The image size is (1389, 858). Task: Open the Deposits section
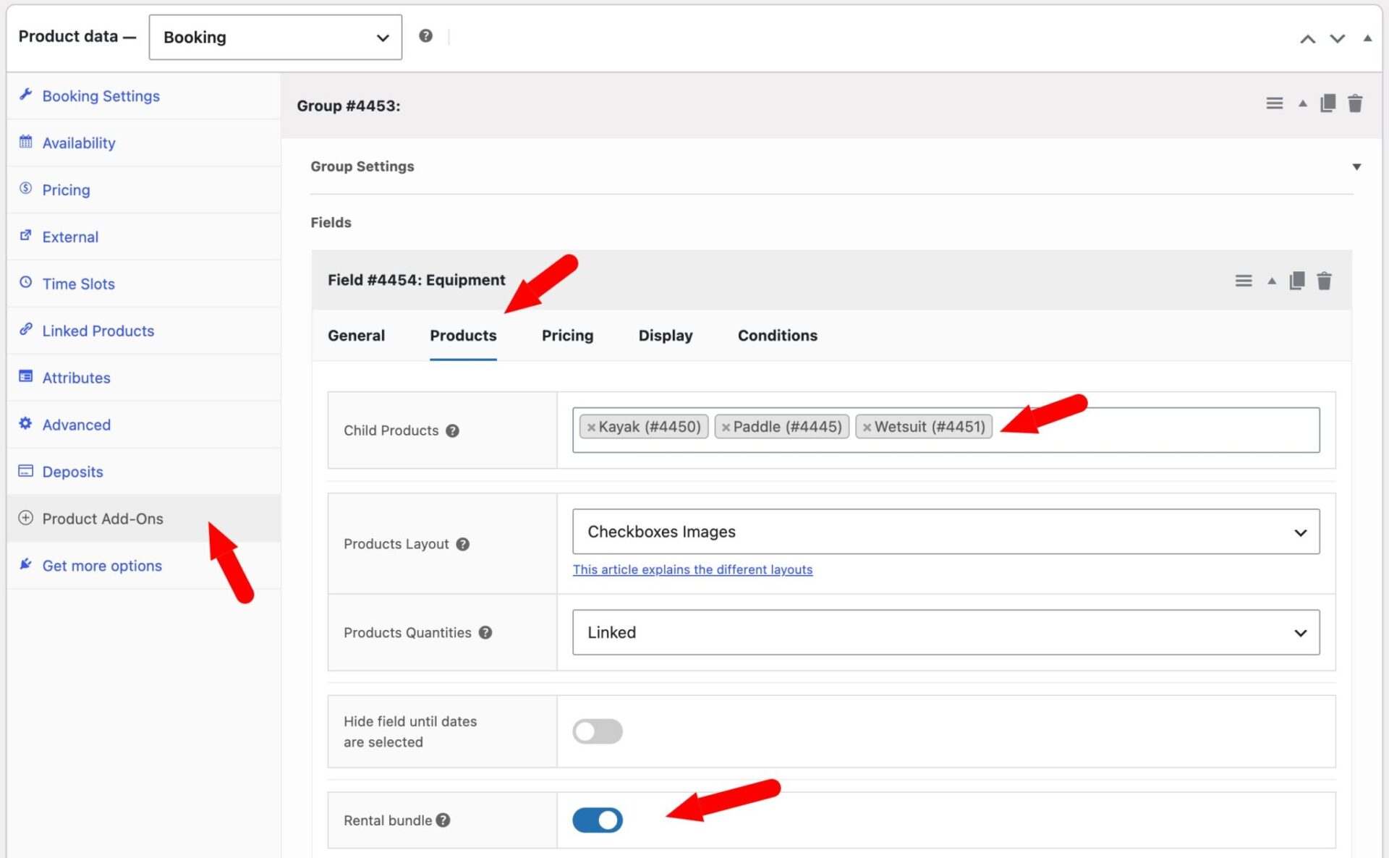tap(72, 472)
